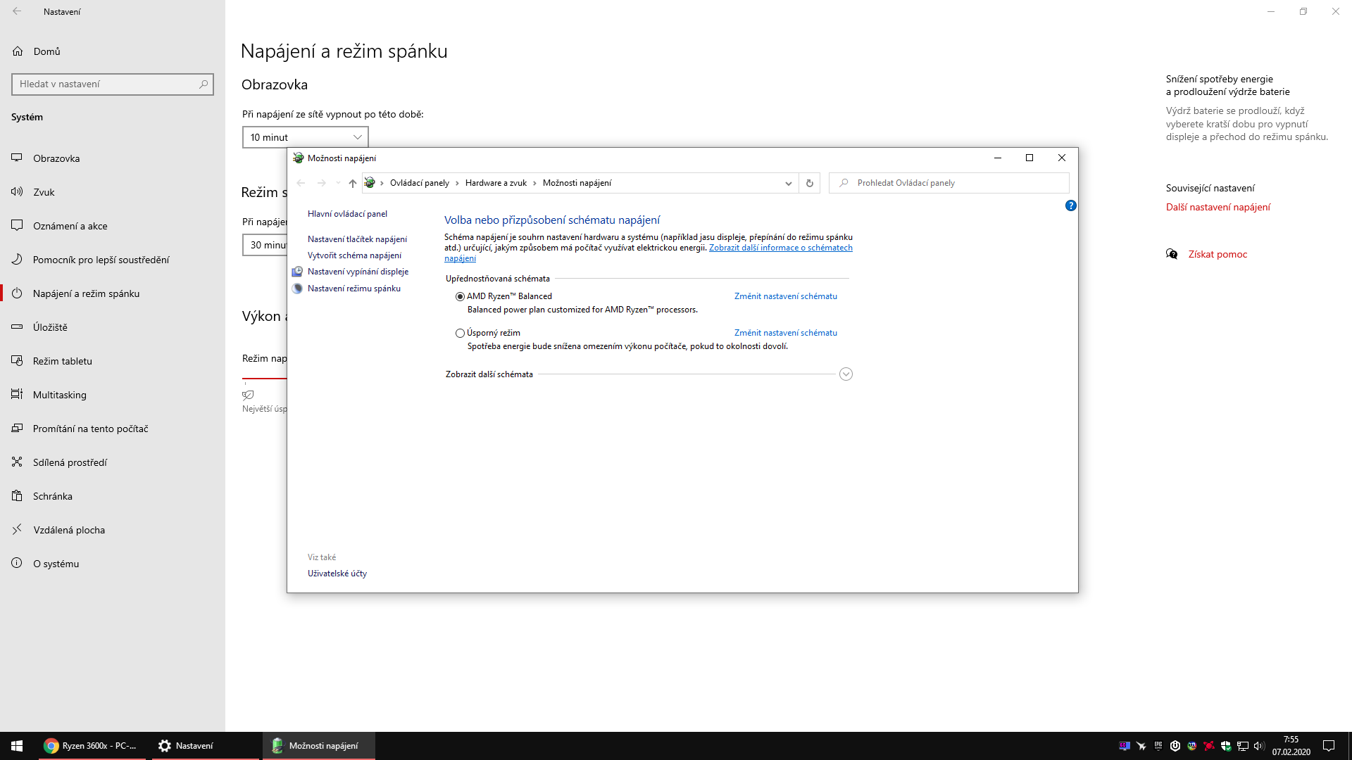Click Další nastavení napájení link

tap(1218, 207)
